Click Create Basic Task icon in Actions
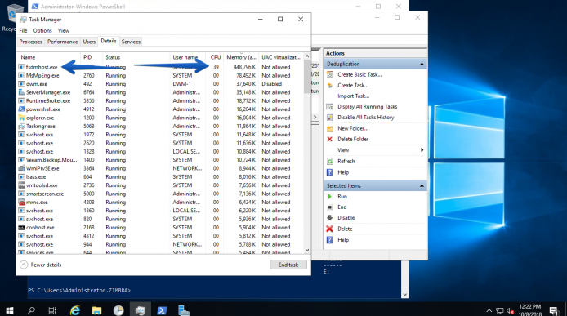Image resolution: width=567 pixels, height=316 pixels. click(330, 75)
